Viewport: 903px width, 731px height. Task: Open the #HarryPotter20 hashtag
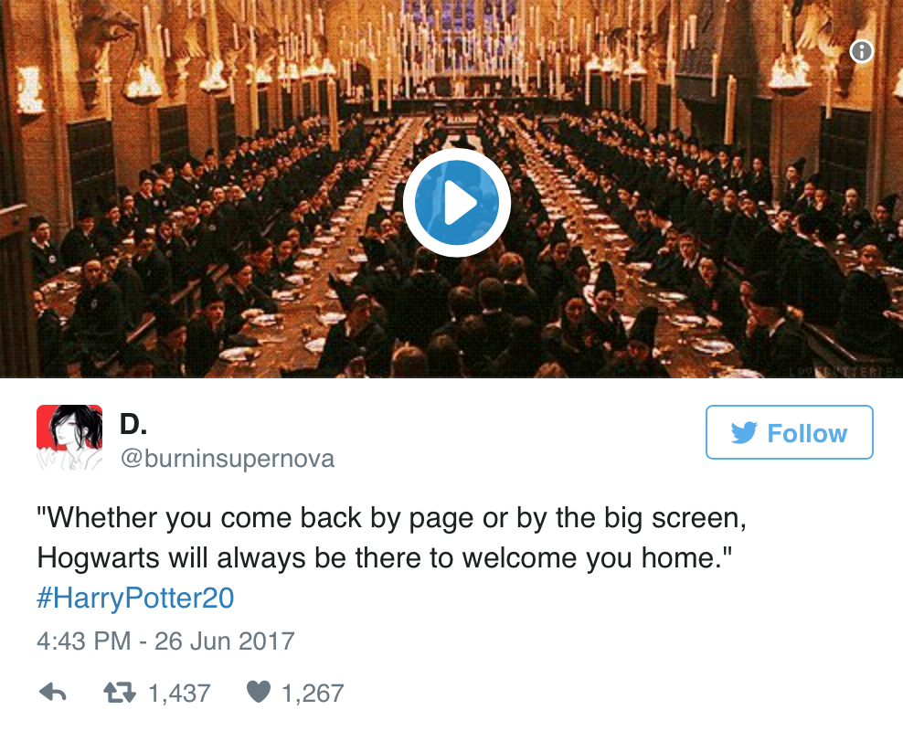(135, 598)
